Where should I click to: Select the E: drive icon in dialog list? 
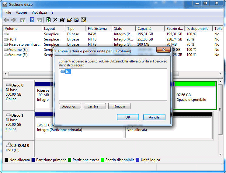click(63, 71)
